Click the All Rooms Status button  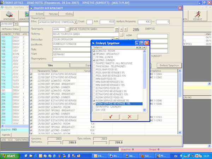[10, 29]
